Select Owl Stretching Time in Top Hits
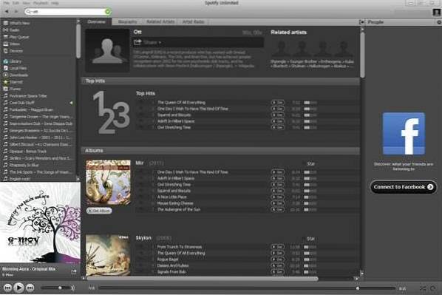Screen dimensions: 442x295 coord(174,127)
